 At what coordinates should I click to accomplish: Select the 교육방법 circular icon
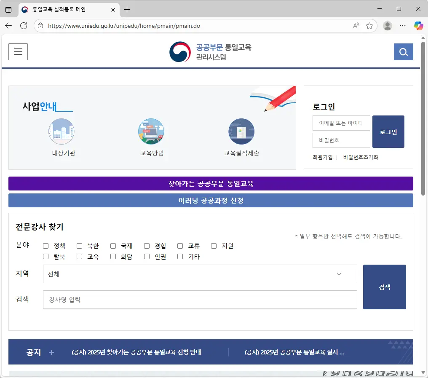click(x=151, y=131)
